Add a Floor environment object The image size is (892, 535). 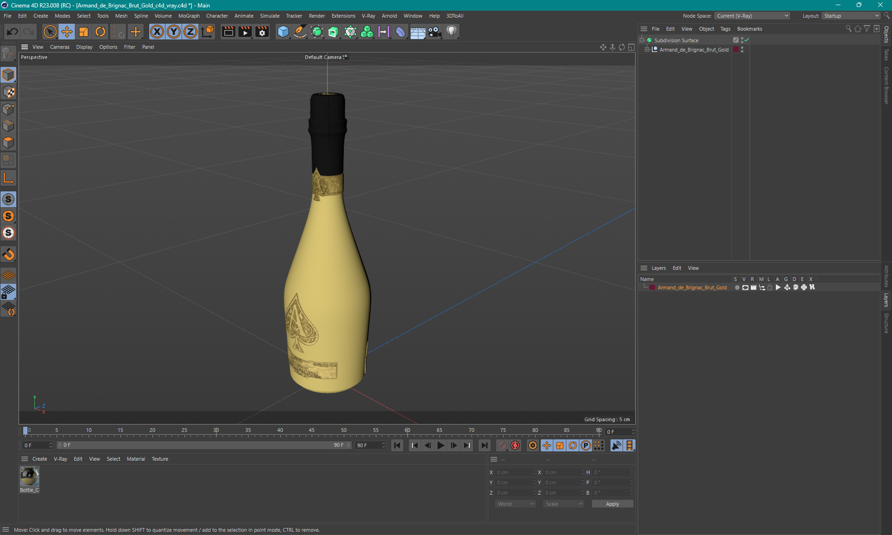click(x=418, y=32)
